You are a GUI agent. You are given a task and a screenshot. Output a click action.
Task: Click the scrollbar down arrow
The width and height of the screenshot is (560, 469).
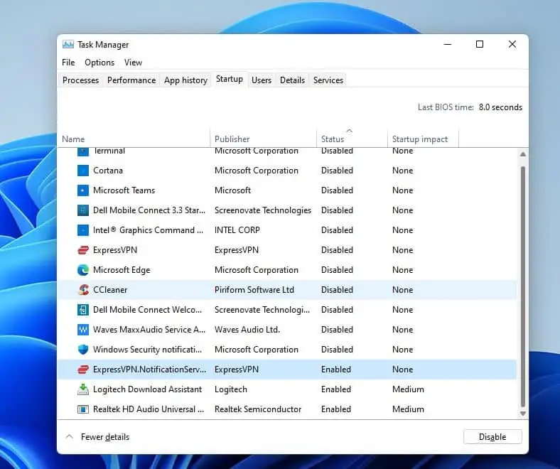click(523, 414)
